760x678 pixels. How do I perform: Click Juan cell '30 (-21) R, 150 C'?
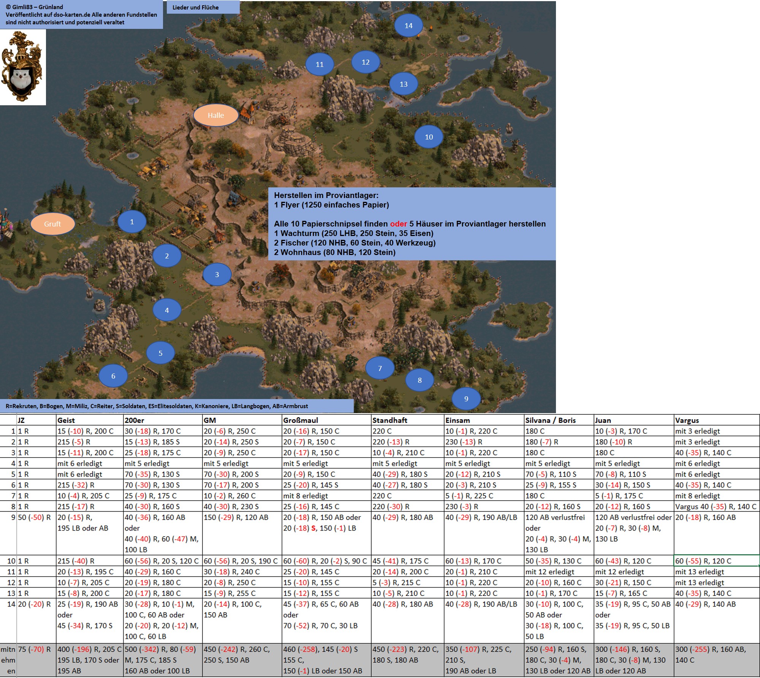point(634,583)
